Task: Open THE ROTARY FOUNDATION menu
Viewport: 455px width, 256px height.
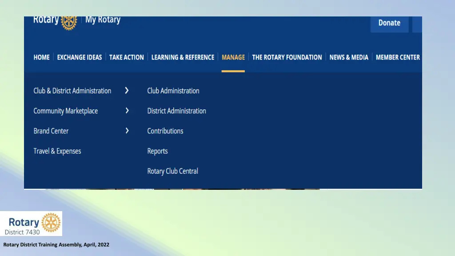Action: click(x=287, y=57)
